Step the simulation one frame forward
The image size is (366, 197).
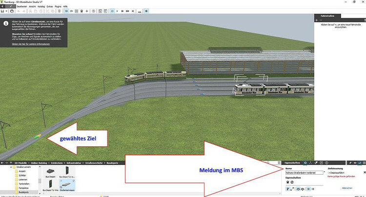click(133, 11)
